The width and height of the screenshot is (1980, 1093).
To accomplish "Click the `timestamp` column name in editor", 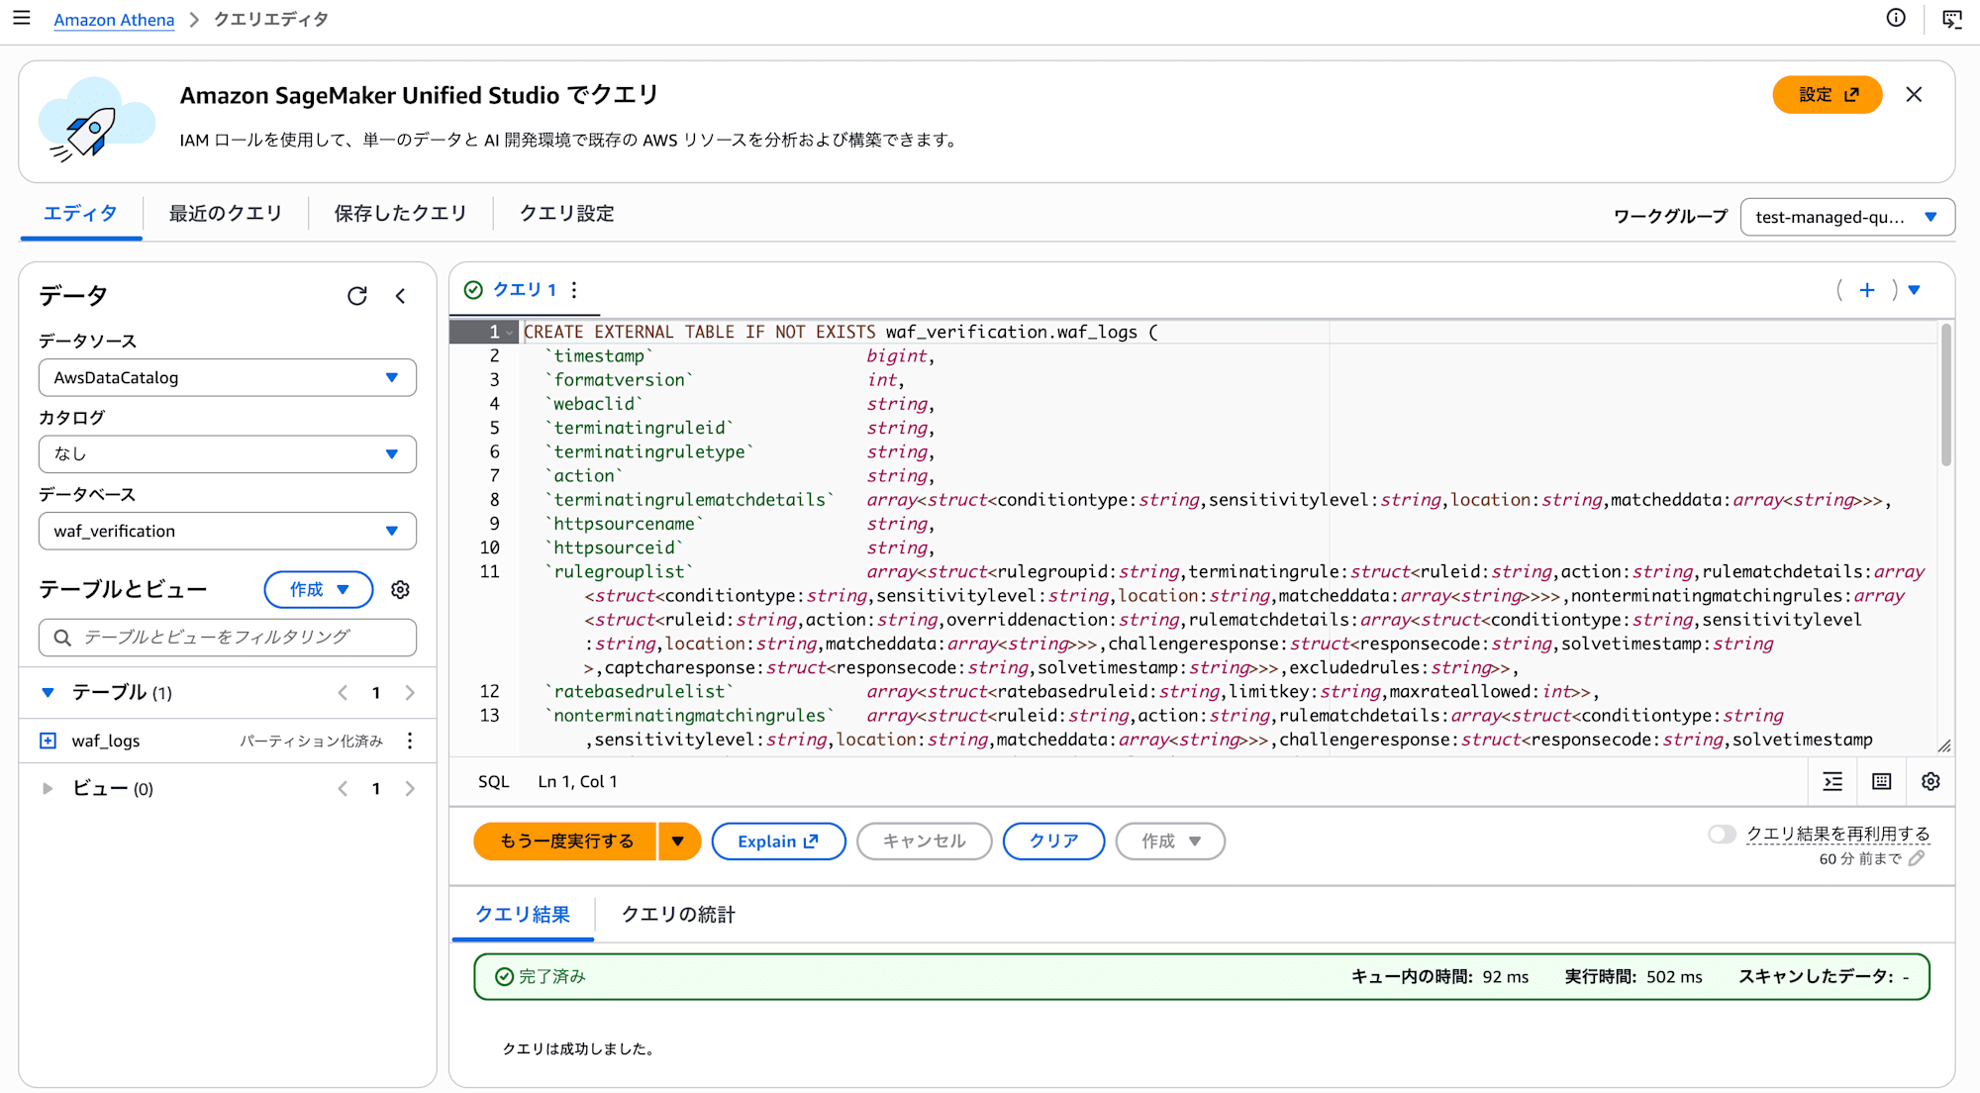I will pos(599,355).
